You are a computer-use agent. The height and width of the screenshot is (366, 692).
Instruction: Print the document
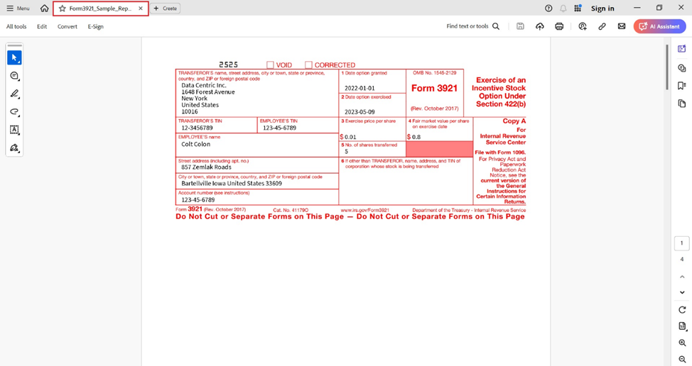point(559,26)
